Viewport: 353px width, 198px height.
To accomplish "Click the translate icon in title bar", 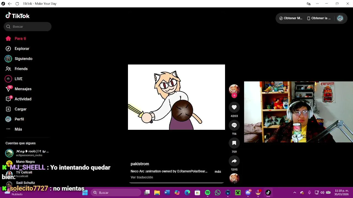I will [309, 4].
